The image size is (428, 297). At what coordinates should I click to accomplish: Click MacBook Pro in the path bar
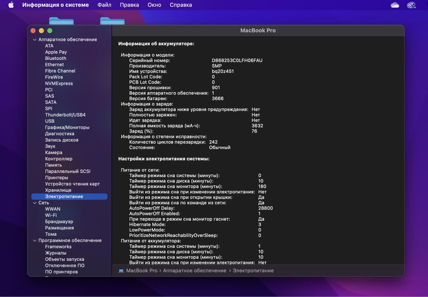coord(142,271)
